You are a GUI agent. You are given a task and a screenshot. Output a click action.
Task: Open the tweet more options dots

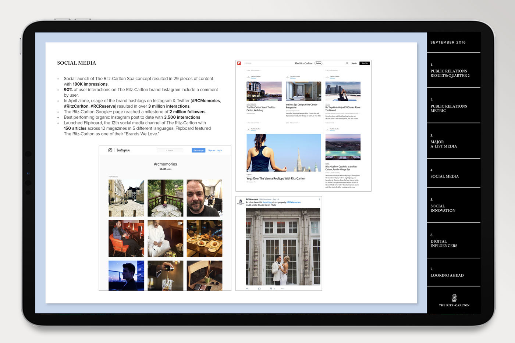283,289
